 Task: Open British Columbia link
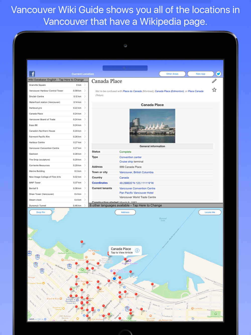[143, 172]
